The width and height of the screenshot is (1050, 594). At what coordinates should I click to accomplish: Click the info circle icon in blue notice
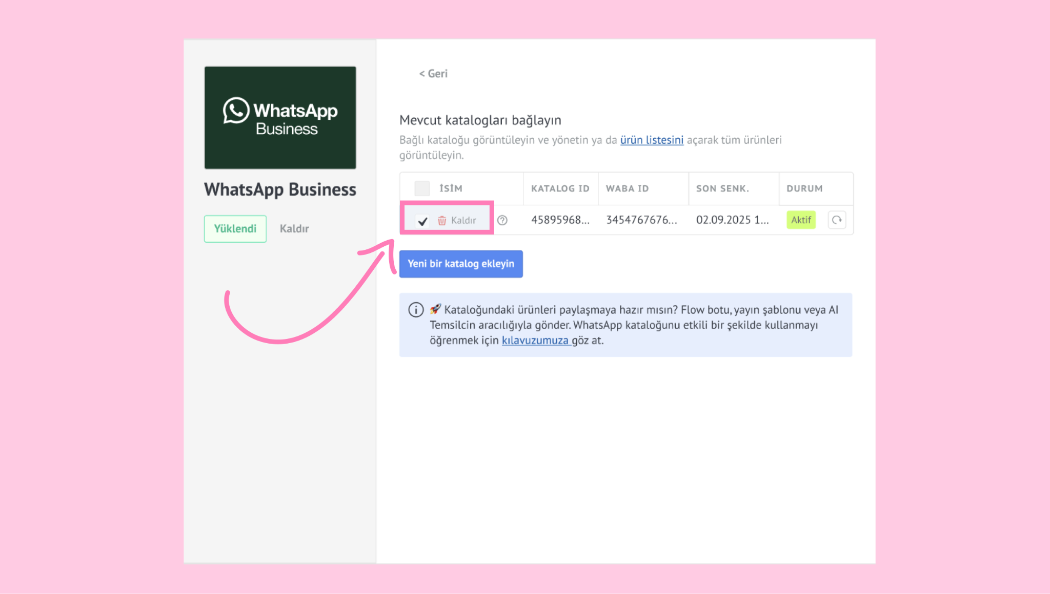pos(416,310)
